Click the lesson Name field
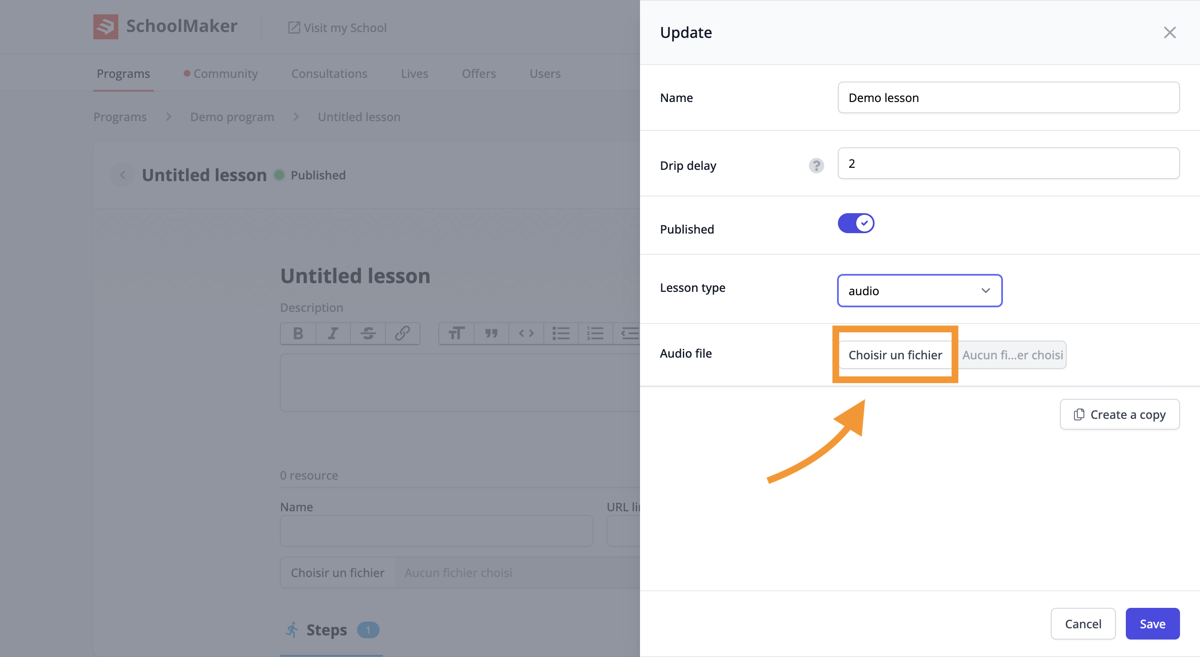This screenshot has width=1200, height=657. click(1008, 97)
